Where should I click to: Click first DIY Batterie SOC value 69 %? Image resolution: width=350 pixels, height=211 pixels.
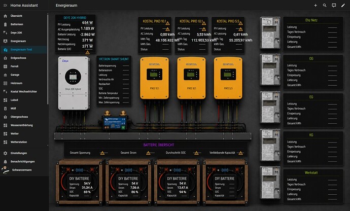pos(87,192)
